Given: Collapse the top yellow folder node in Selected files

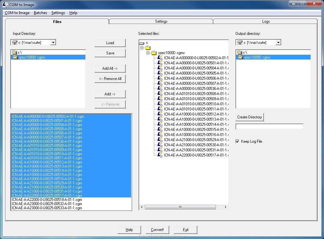Looking at the screenshot, I should click(142, 48).
